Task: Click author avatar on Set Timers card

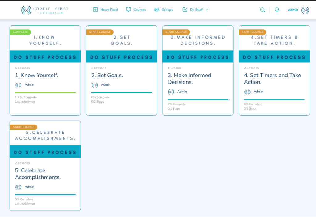Action: [247, 92]
